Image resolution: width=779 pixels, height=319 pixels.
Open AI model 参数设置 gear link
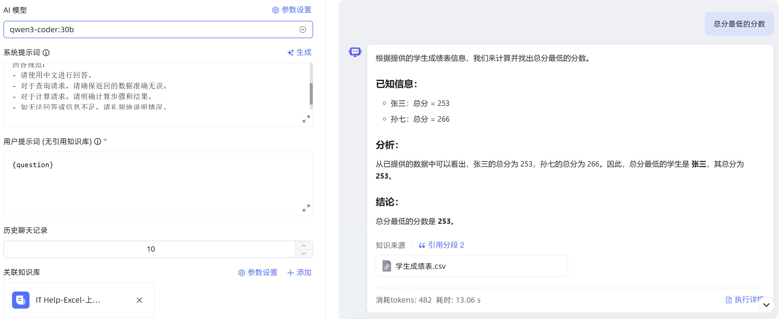292,10
